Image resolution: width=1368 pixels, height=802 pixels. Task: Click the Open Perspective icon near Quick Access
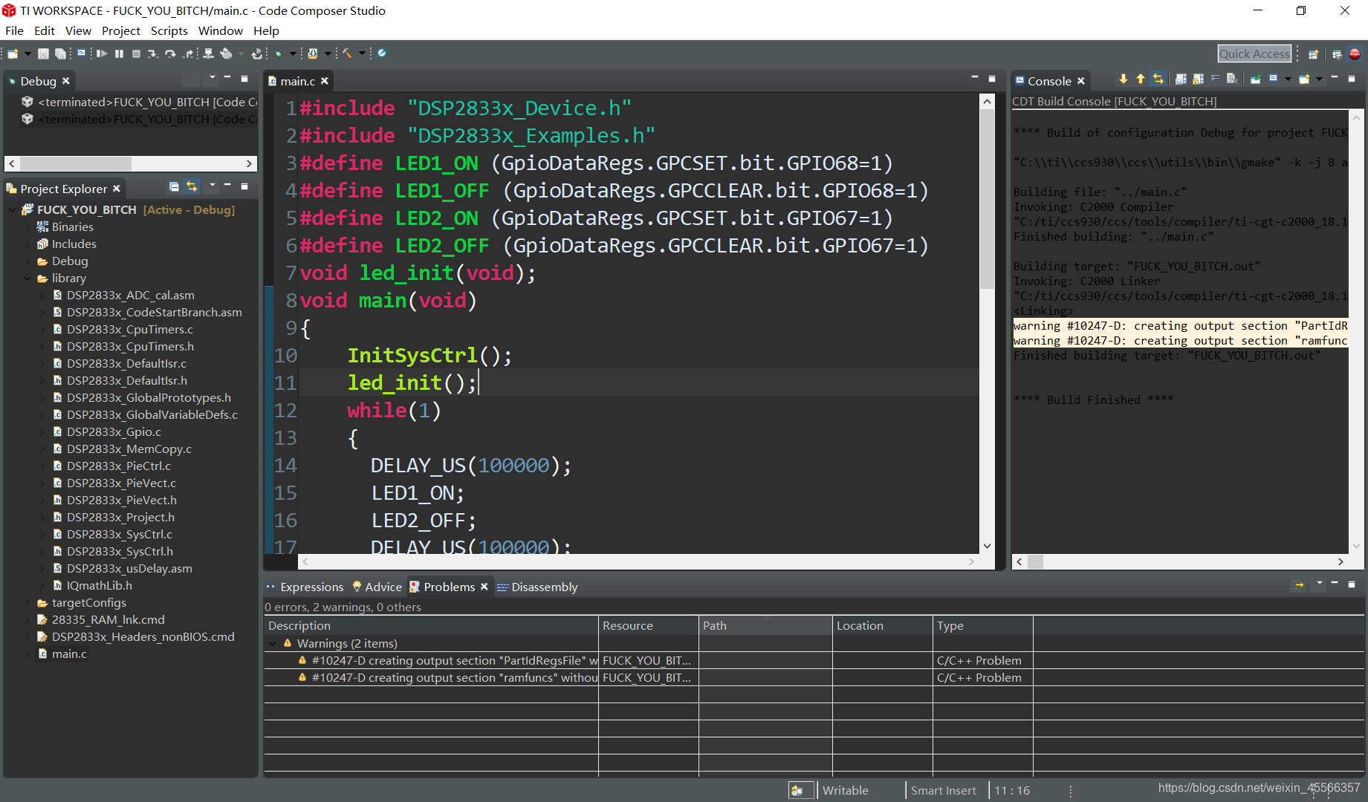[1313, 54]
